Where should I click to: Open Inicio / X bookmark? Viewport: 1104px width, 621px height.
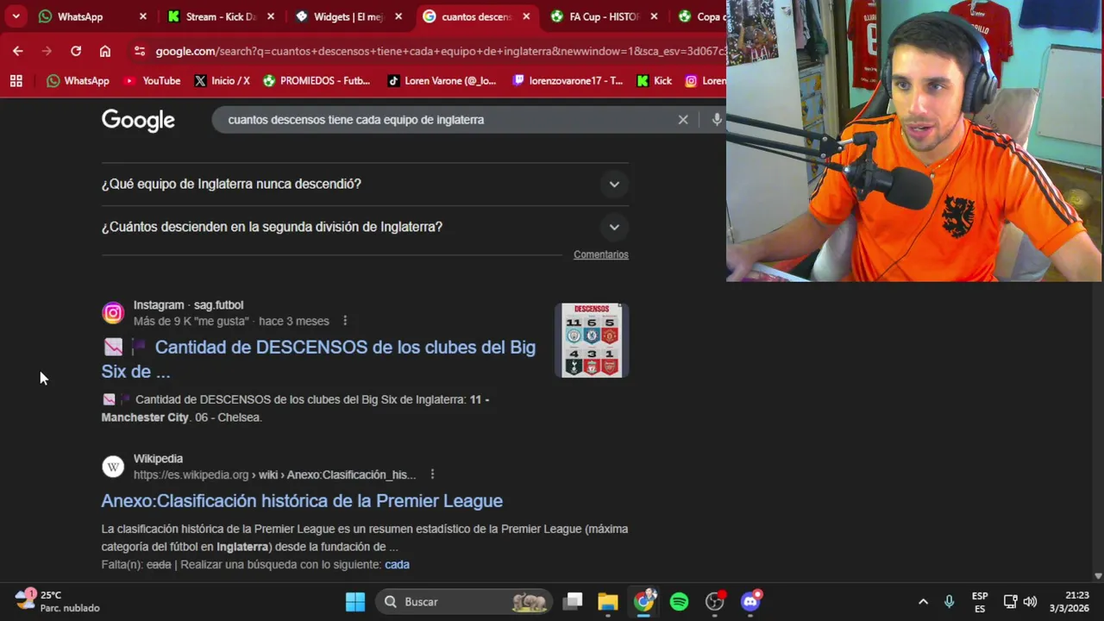pyautogui.click(x=222, y=80)
